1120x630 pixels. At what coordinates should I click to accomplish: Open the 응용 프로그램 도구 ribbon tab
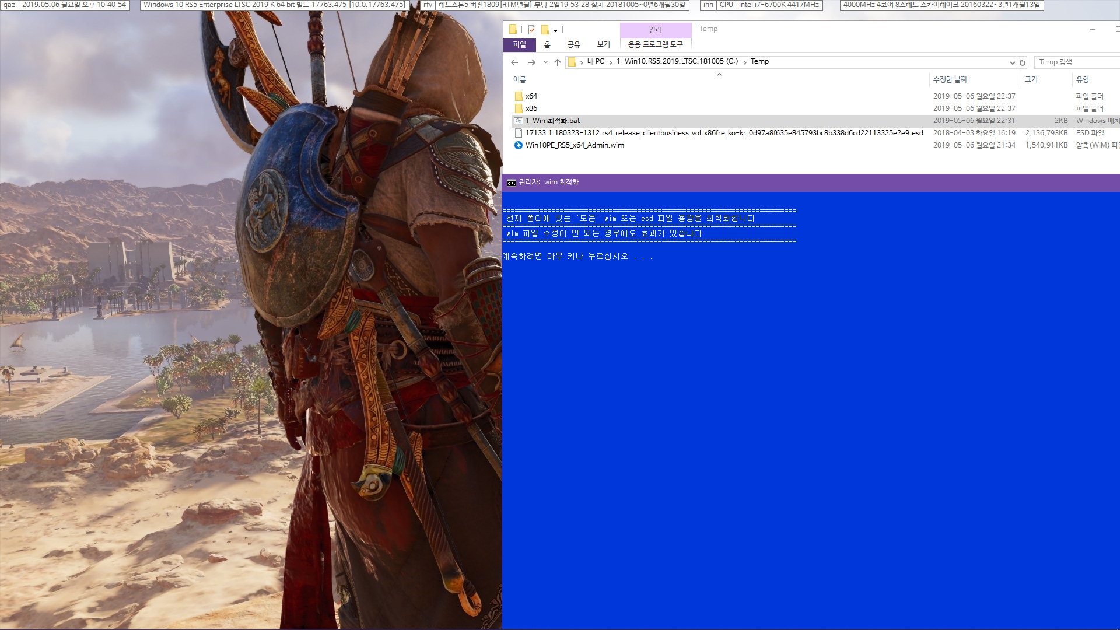pos(655,45)
